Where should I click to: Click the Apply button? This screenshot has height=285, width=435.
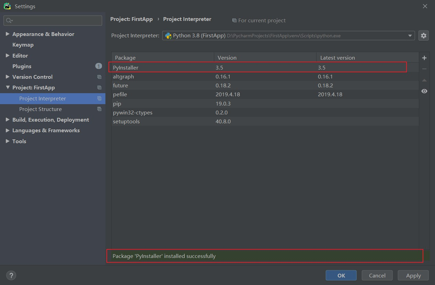pyautogui.click(x=413, y=275)
